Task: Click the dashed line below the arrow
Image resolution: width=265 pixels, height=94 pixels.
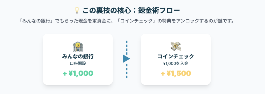Action: [x=127, y=71]
